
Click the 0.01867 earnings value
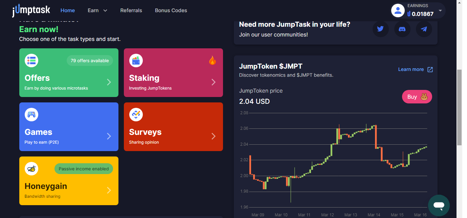pyautogui.click(x=423, y=14)
